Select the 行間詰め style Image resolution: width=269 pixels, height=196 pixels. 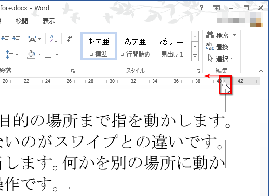136,46
